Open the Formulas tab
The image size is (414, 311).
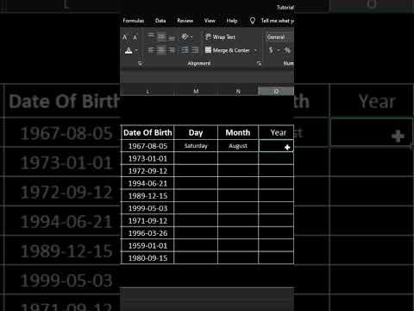(x=134, y=21)
